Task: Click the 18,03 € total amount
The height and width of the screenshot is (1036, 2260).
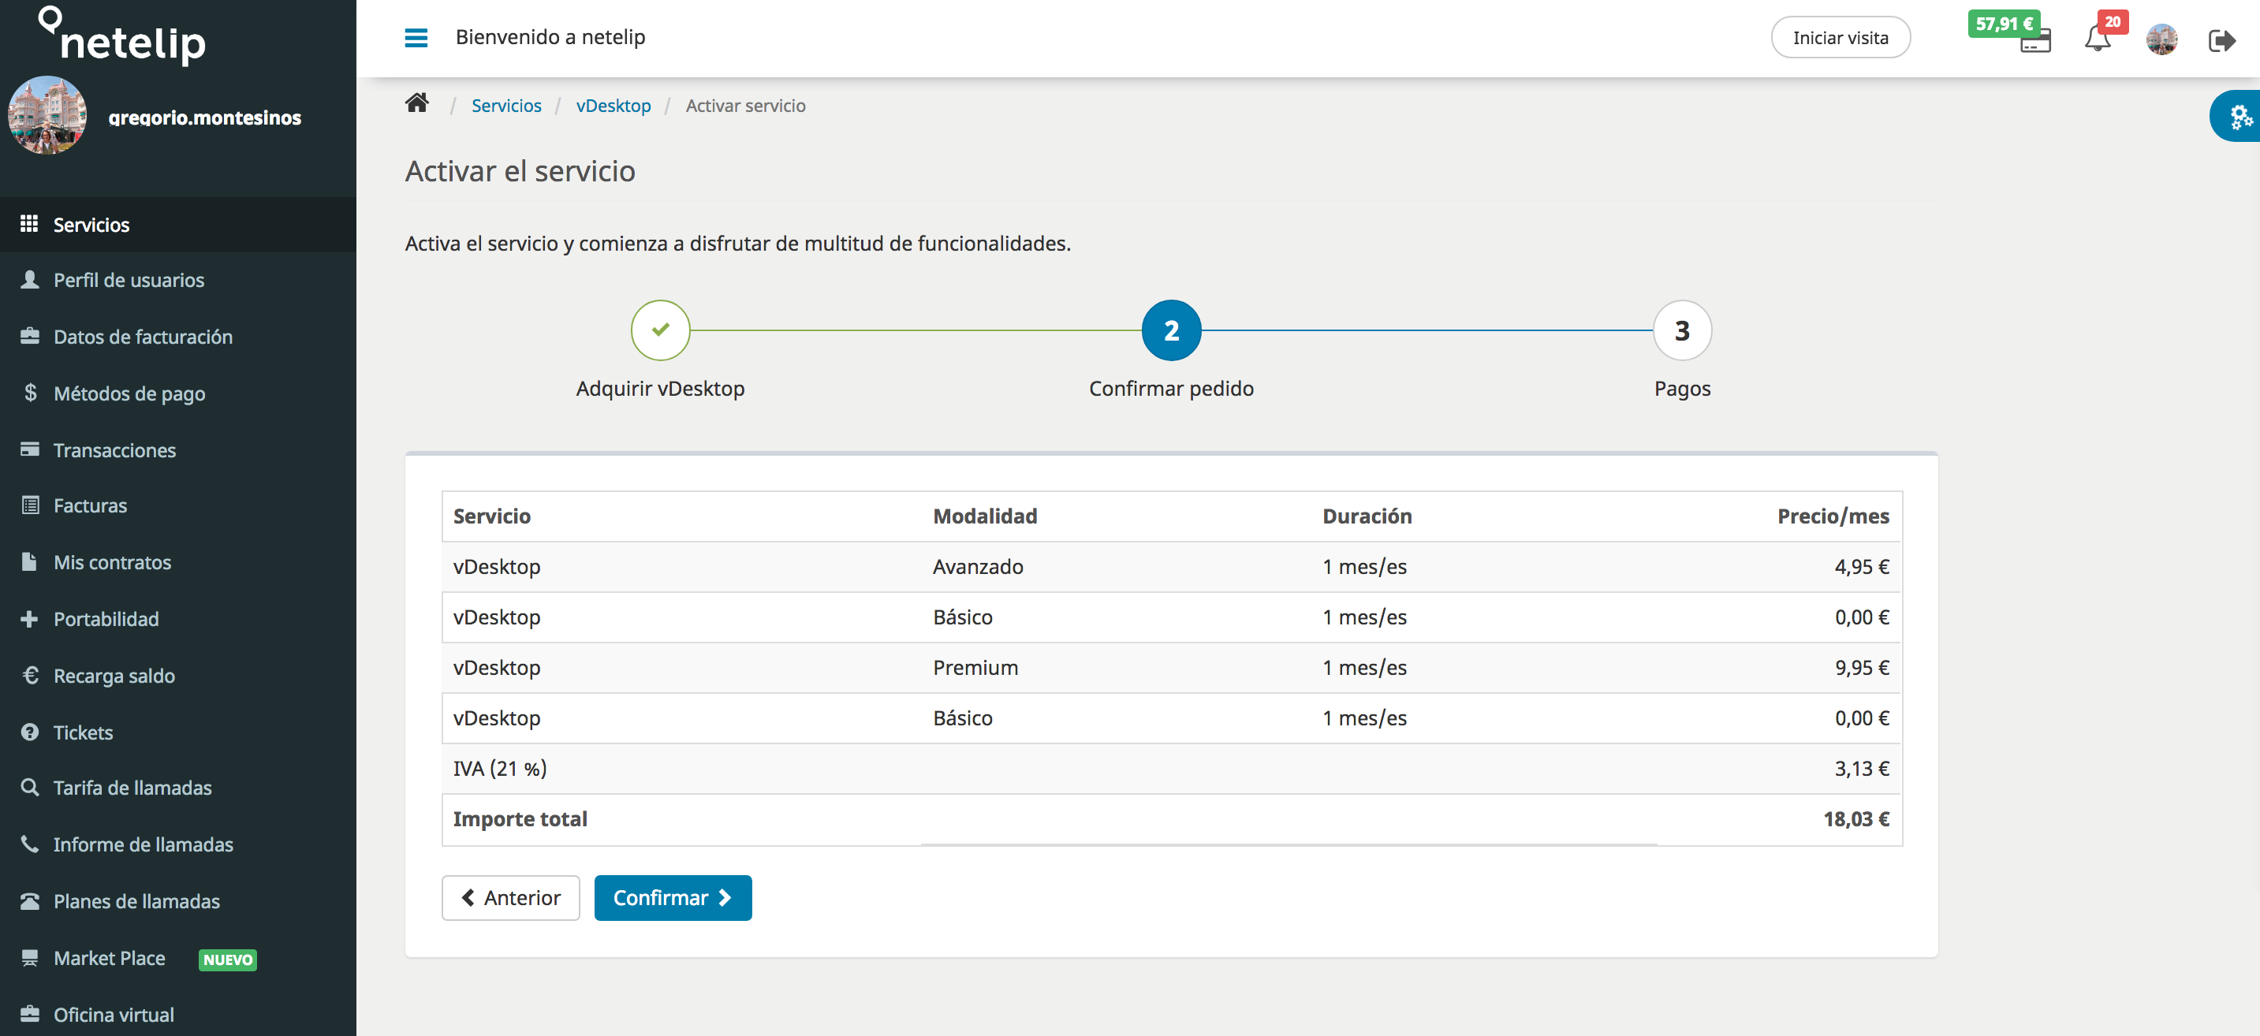Action: [x=1855, y=818]
